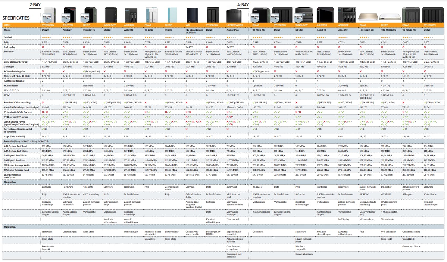Click the QNAP TS-431X3-4G product image

(x=411, y=15)
